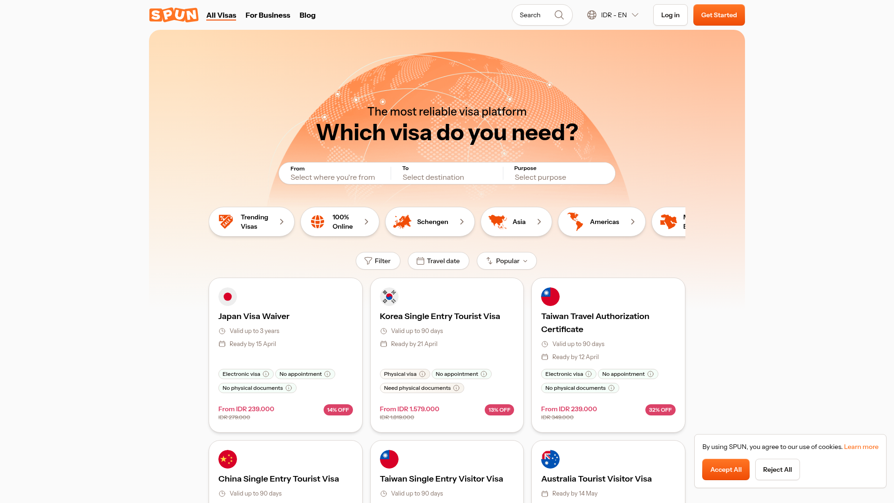Open the Schengen visa category
This screenshot has width=894, height=503.
click(430, 222)
